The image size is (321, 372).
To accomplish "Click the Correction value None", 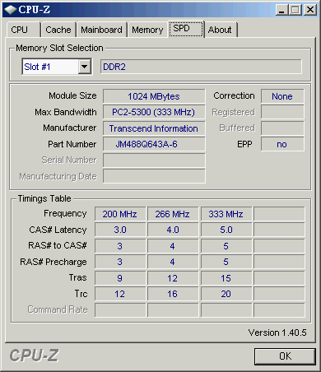I will 282,96.
